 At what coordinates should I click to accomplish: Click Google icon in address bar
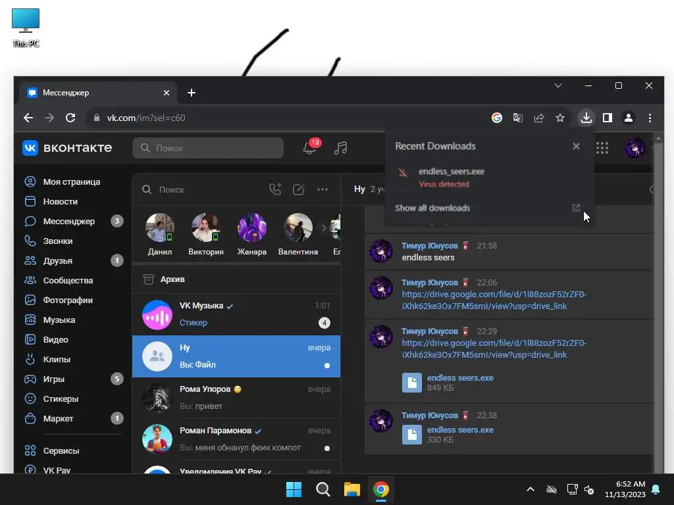coord(496,118)
